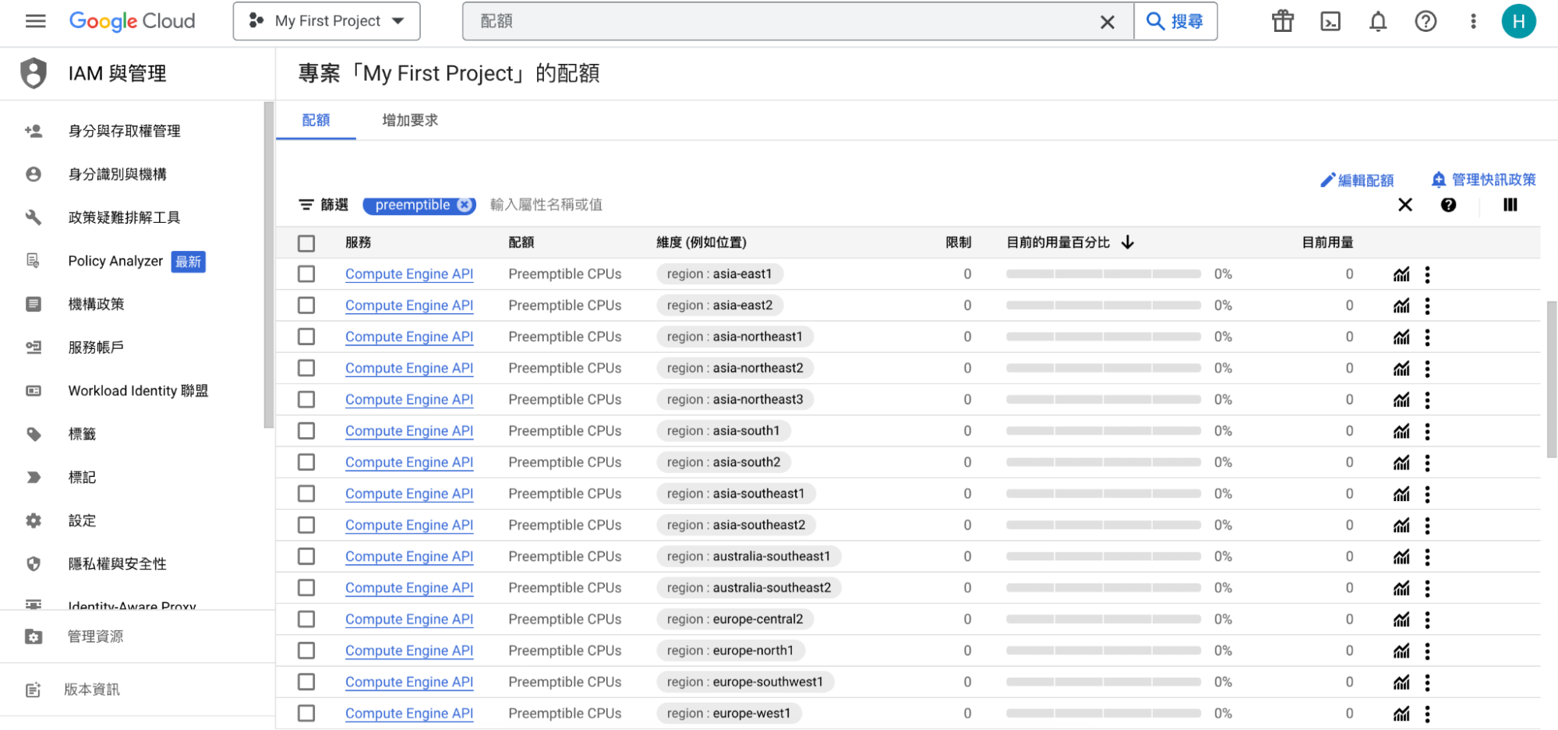Click the usage progress bar for asia-southeast1
Image resolution: width=1558 pixels, height=730 pixels.
point(1103,494)
